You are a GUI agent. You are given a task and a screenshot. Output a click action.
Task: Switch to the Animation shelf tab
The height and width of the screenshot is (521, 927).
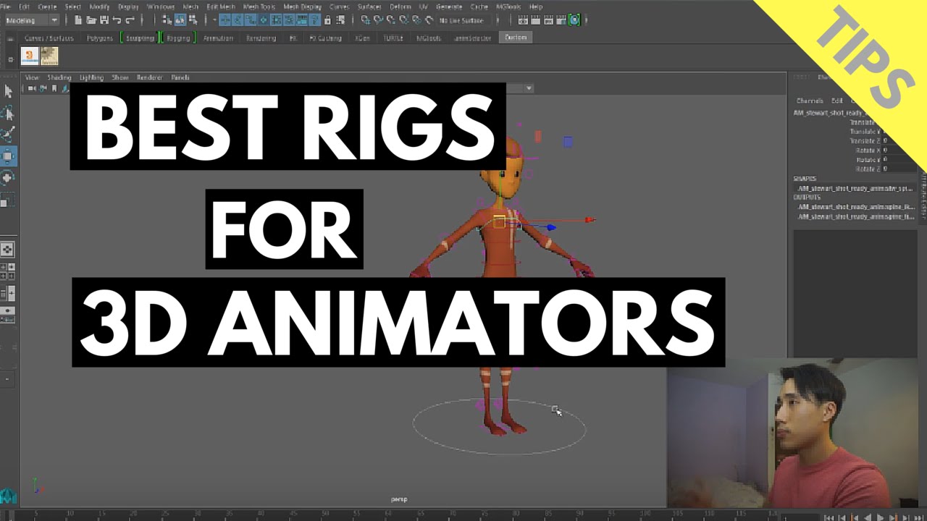(x=218, y=38)
